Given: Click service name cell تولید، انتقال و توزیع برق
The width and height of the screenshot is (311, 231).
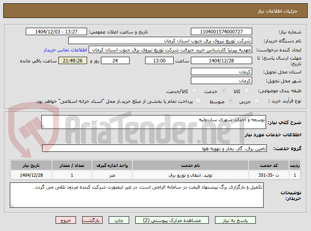Looking at the screenshot, I should pos(190,175).
